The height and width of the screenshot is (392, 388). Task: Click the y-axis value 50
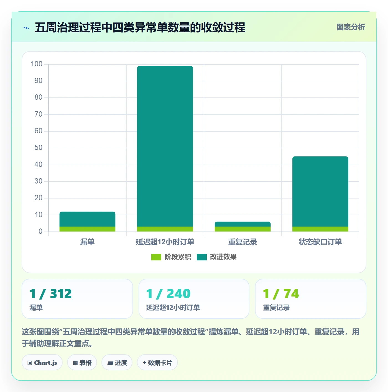pos(39,148)
